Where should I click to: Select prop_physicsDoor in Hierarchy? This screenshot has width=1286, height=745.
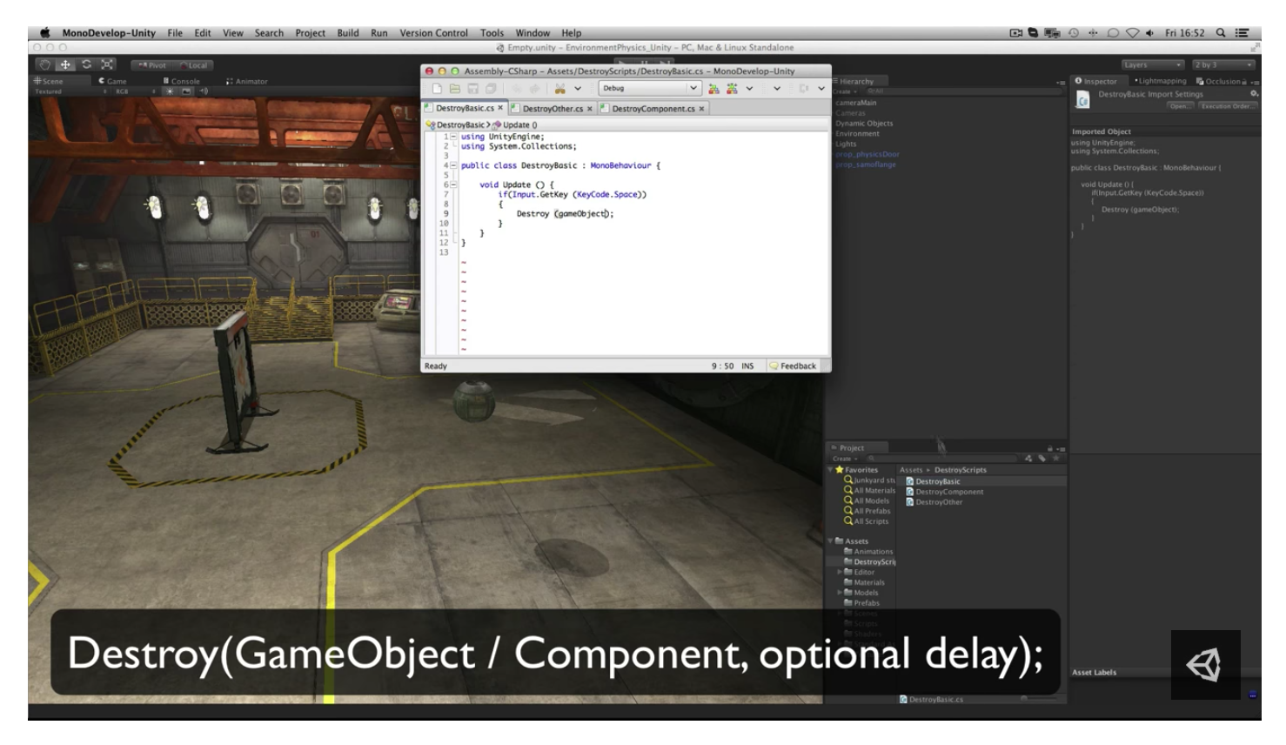867,154
